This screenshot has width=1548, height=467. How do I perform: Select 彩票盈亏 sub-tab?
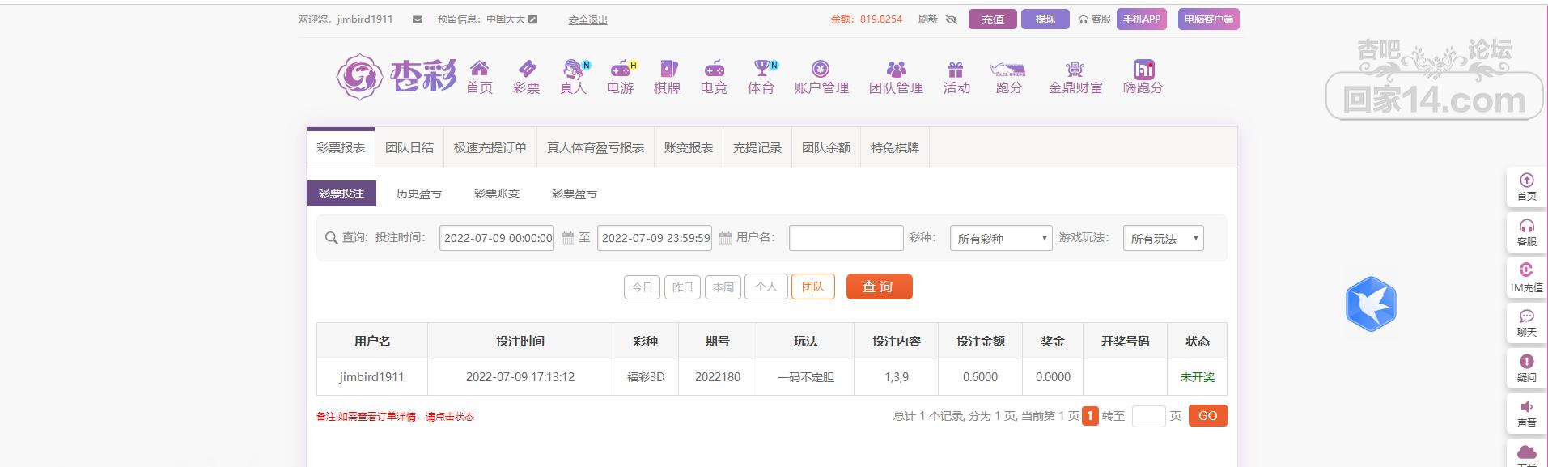[x=575, y=193]
